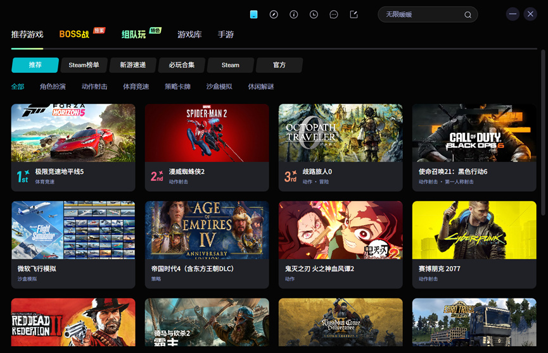Open the Kingdom Come Deliverance cover
This screenshot has width=548, height=353.
[340, 322]
